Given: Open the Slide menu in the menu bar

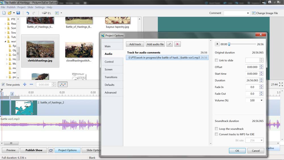Looking at the screenshot, I should coord(30,7).
